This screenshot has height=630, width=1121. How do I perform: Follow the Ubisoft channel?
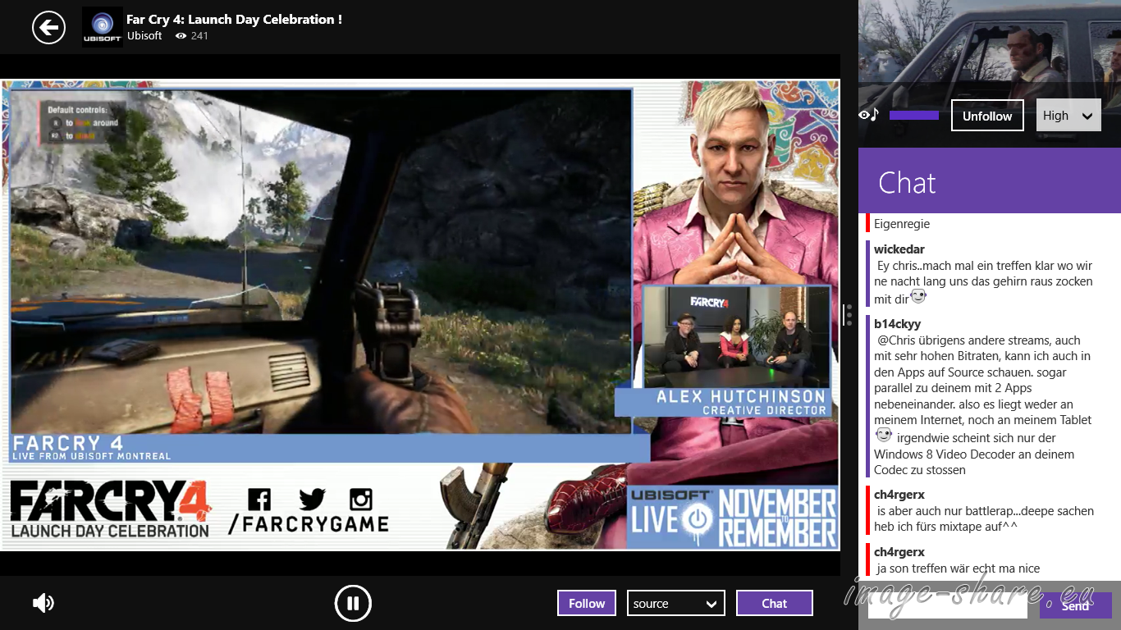coord(587,603)
